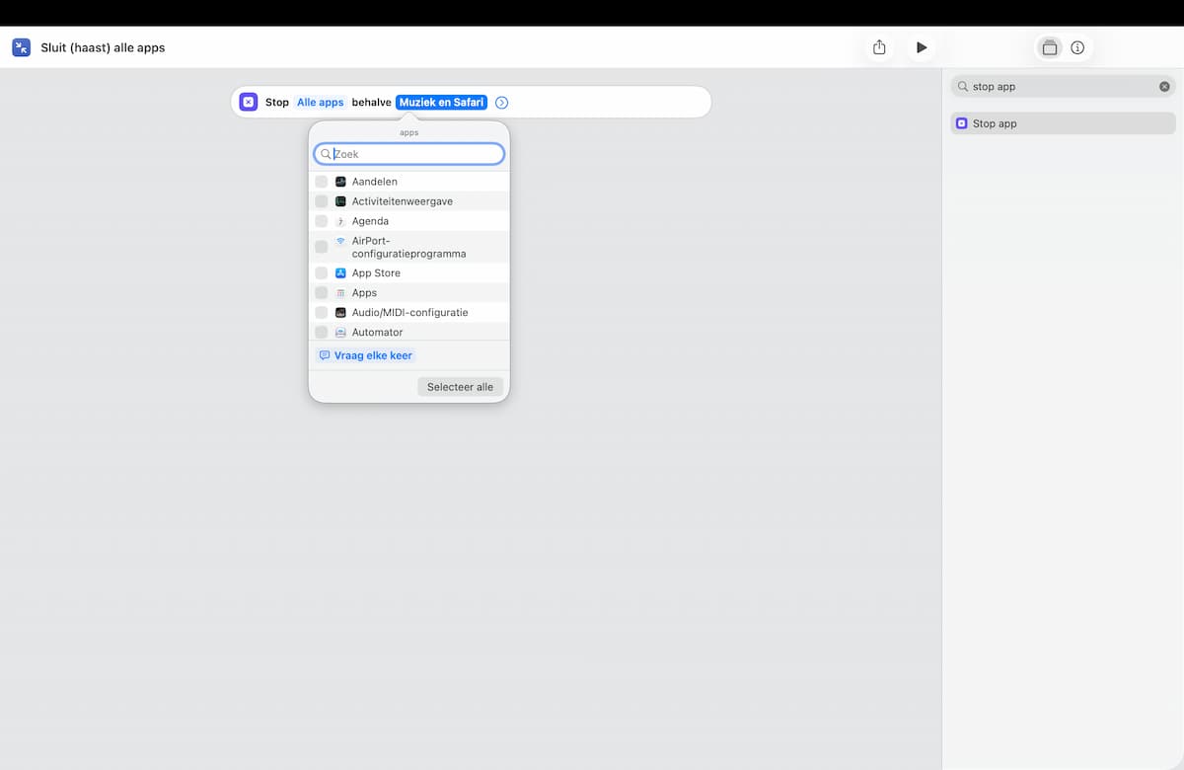This screenshot has height=770, width=1184.
Task: Click the Stop action icon in the workflow
Action: [x=249, y=102]
